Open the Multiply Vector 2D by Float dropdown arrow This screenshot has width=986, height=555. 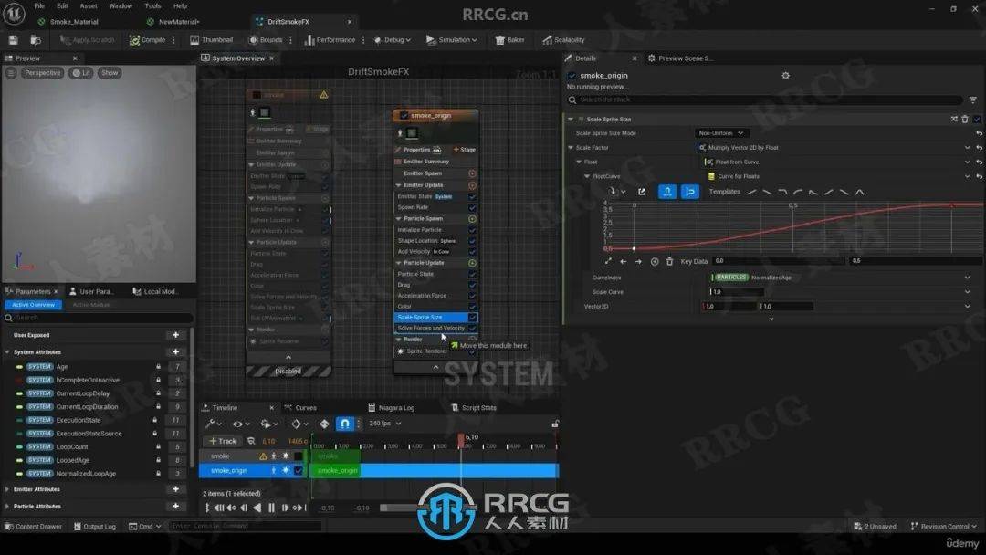(x=967, y=148)
